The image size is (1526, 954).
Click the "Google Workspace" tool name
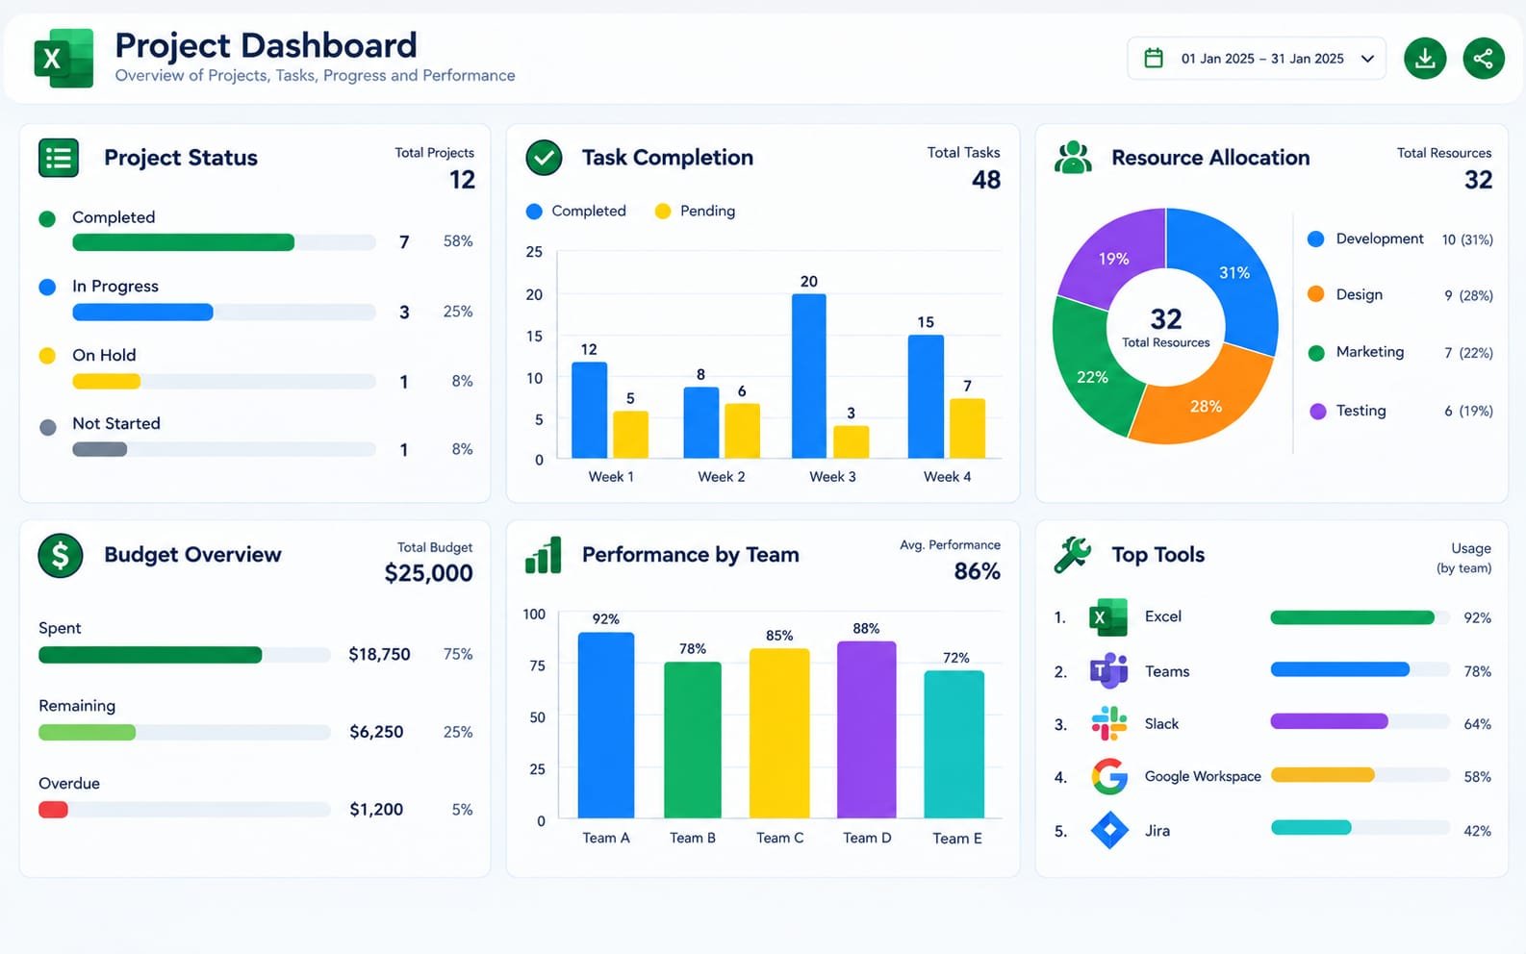(1203, 776)
